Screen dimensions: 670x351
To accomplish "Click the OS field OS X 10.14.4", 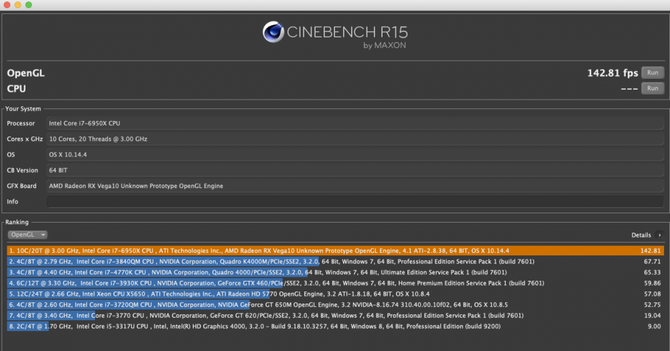I will (355, 154).
